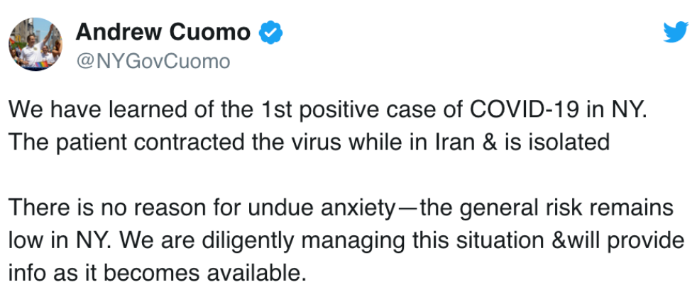Click the blue verified checkmark badge

tap(270, 33)
